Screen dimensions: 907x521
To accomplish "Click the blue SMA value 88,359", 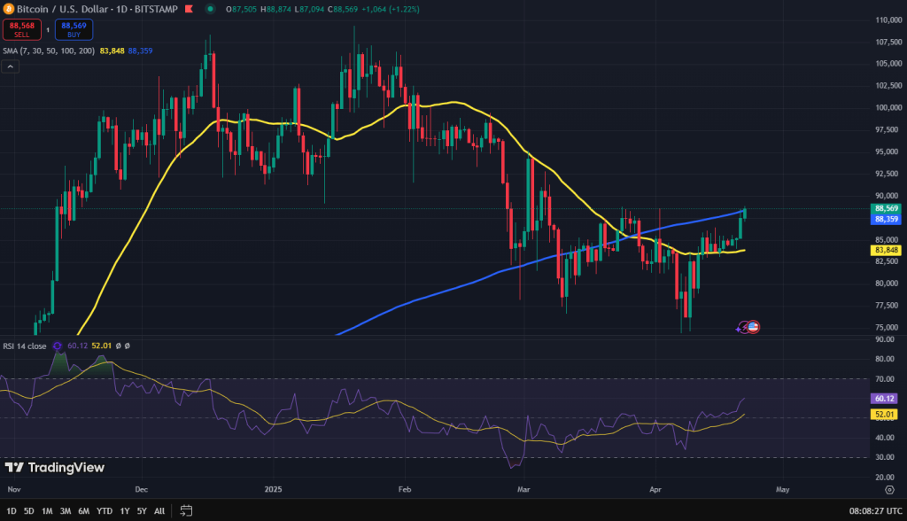I will [141, 51].
